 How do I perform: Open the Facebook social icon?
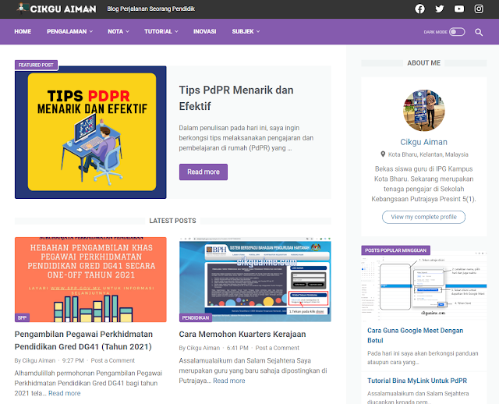click(419, 9)
